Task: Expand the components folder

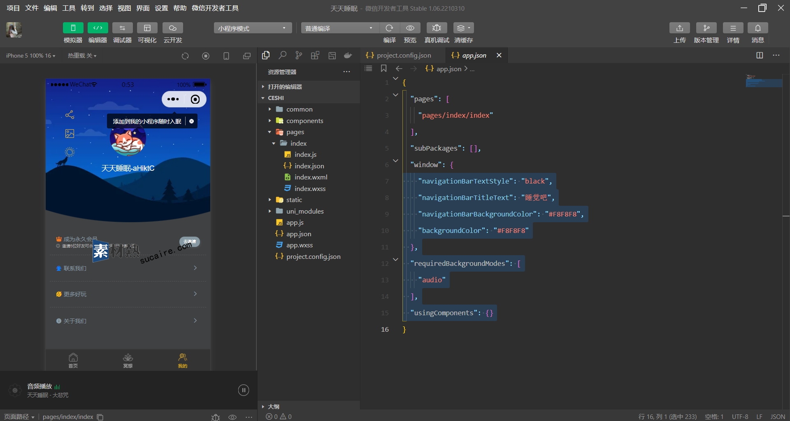Action: coord(309,121)
